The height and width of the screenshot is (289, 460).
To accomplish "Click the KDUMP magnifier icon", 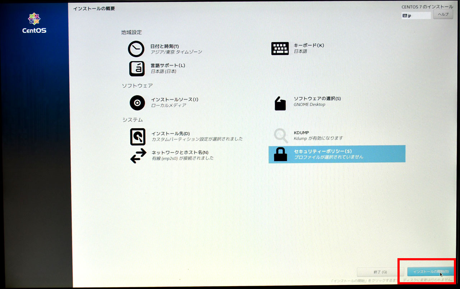I will (x=280, y=136).
